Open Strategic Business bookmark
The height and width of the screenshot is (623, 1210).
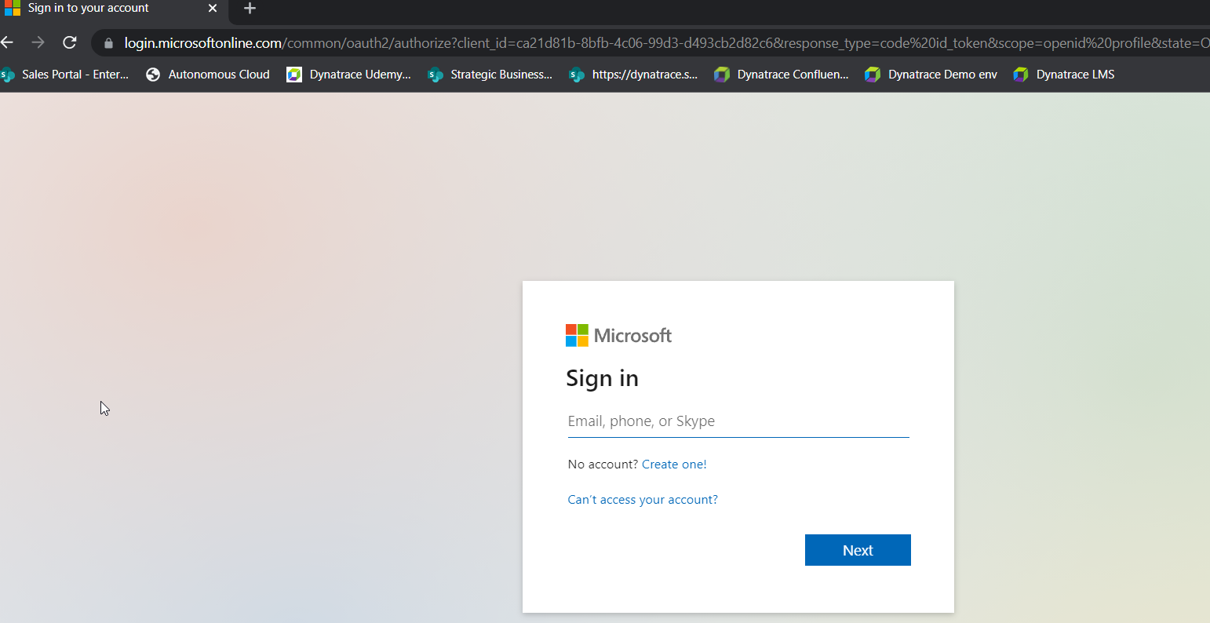click(x=490, y=75)
